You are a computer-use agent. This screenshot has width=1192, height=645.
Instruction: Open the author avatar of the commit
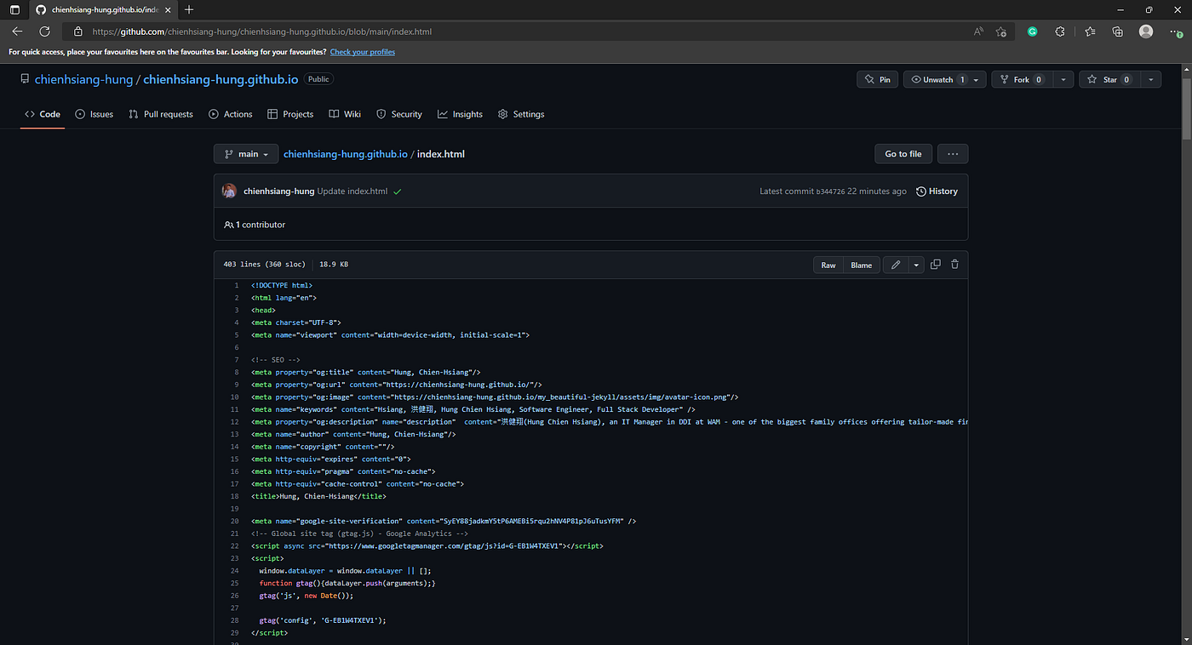click(229, 191)
